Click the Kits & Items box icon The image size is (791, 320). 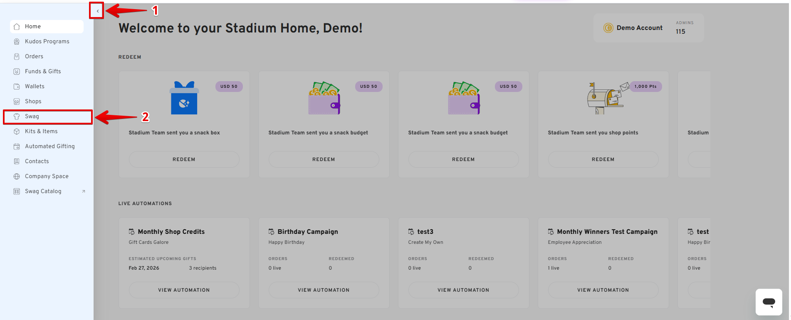17,131
